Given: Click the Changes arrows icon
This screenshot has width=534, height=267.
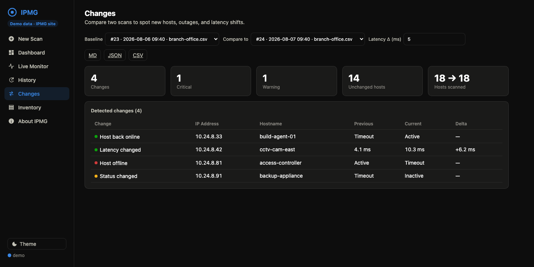Looking at the screenshot, I should point(11,94).
